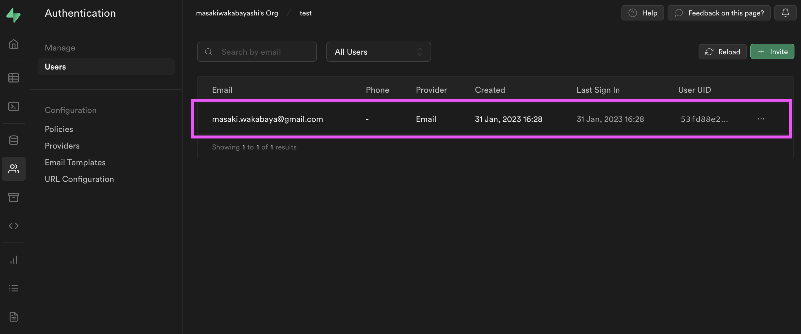
Task: Open the three-dot menu for user row
Action: point(761,119)
